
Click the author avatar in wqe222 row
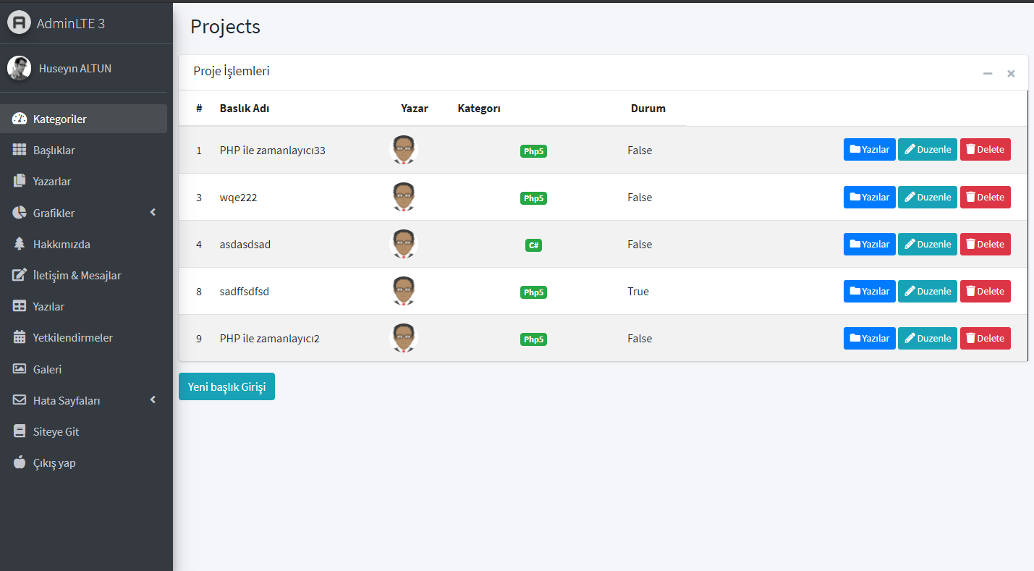404,197
